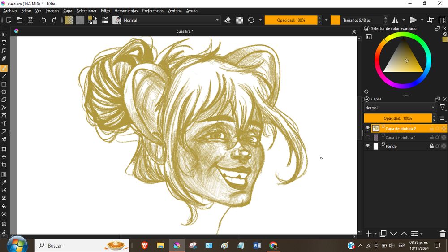
Task: Open the layer blending mode dropdown
Action: coord(400,108)
